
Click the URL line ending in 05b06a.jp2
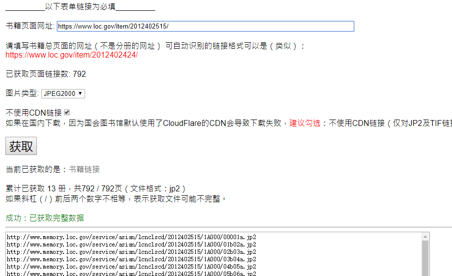pyautogui.click(x=131, y=274)
